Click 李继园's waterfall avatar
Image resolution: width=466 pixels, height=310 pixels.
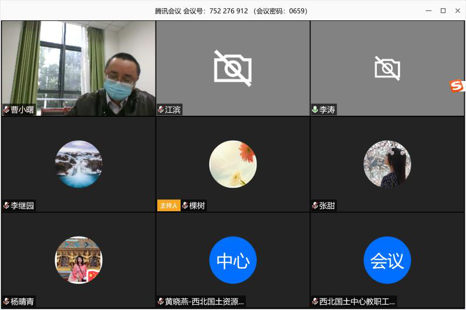click(79, 164)
